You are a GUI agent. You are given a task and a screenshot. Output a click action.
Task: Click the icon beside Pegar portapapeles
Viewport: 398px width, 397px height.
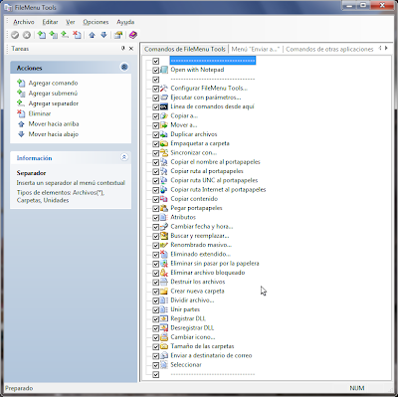[164, 208]
